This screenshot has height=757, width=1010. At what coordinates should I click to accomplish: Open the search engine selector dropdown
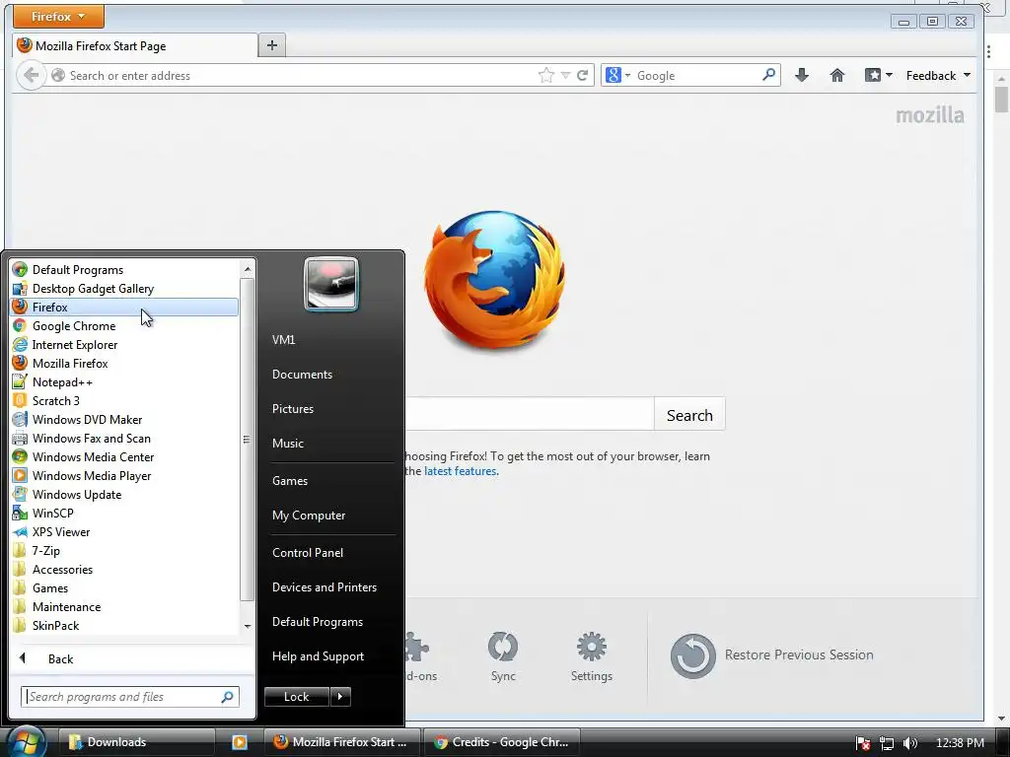(x=617, y=75)
